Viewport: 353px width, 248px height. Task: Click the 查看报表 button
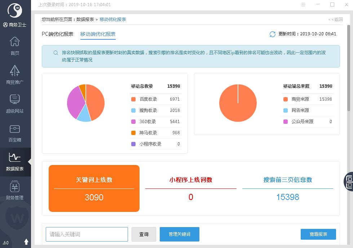point(318,234)
